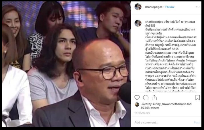Open the profile avatar in the post header
The width and height of the screenshot is (204, 130).
coord(138,7)
